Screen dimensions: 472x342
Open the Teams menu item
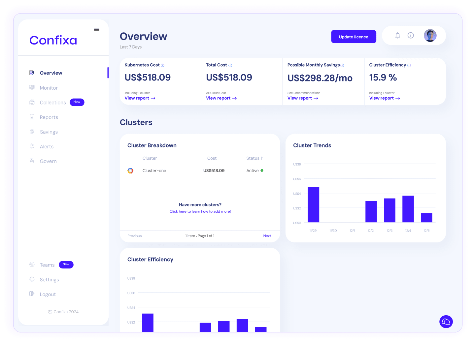[47, 264]
